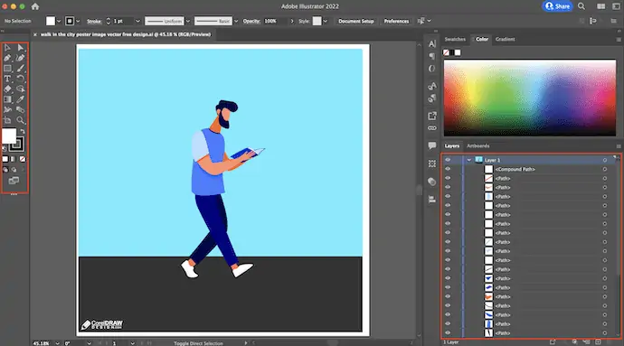Switch to the Layers tab

452,146
